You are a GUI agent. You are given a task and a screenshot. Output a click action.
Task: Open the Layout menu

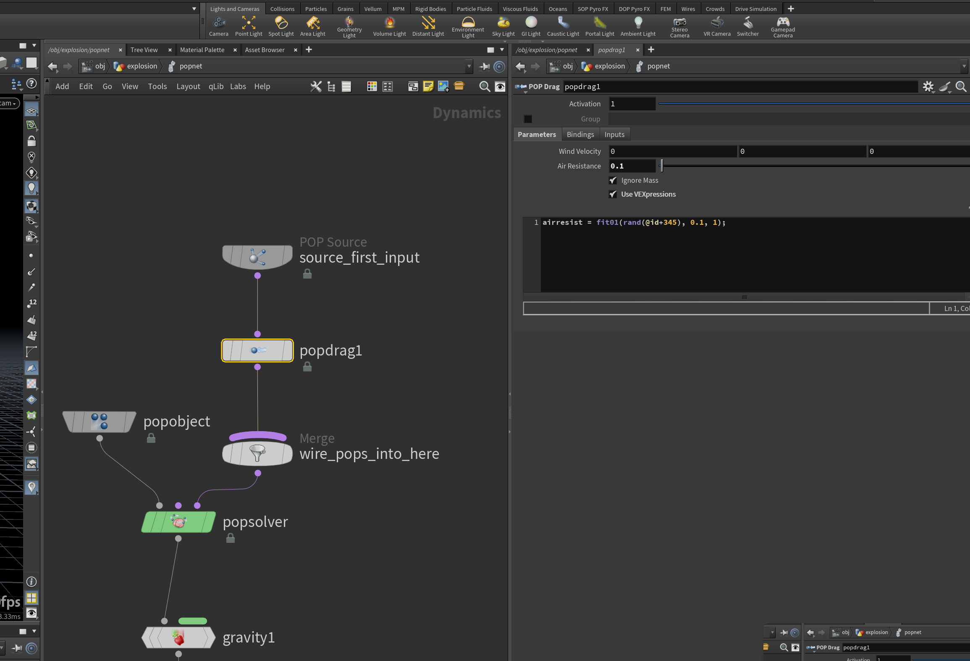pyautogui.click(x=188, y=87)
